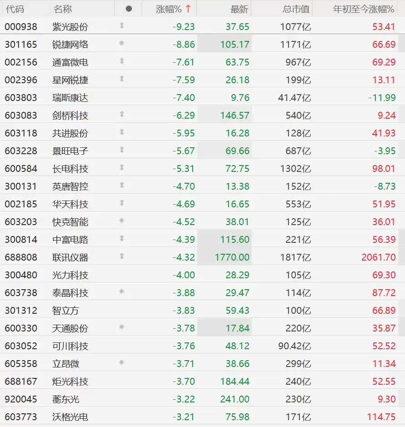
Task: Click the marker icon in 紫光股份 row
Action: pos(122,25)
